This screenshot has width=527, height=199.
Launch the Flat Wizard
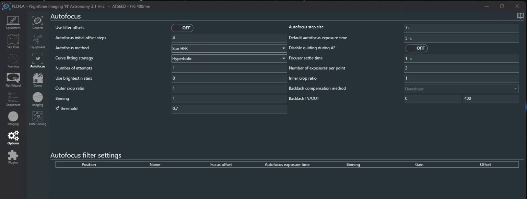(x=13, y=79)
